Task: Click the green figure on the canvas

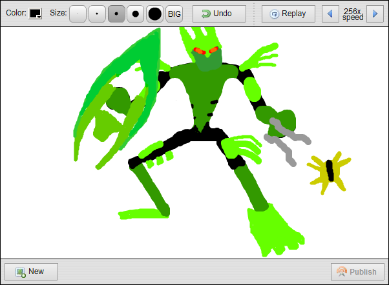Action: [193, 141]
